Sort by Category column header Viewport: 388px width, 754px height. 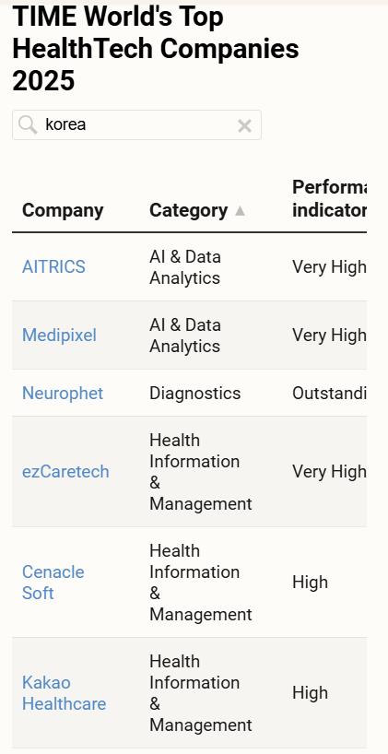coord(189,210)
